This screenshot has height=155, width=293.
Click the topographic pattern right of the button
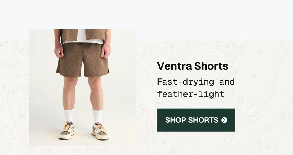(264, 120)
